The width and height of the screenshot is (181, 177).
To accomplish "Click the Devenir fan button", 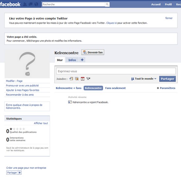I will click(x=93, y=52).
